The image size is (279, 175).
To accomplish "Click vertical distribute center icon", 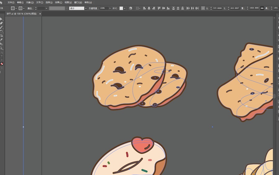I will (x=178, y=8).
